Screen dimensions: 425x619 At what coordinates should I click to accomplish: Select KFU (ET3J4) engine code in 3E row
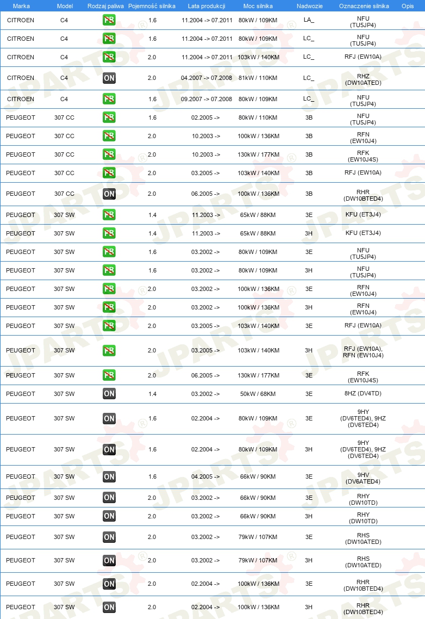363,215
